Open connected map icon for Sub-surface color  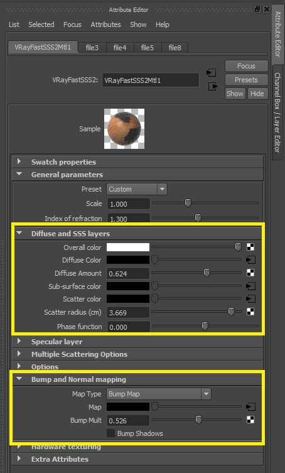pyautogui.click(x=250, y=286)
